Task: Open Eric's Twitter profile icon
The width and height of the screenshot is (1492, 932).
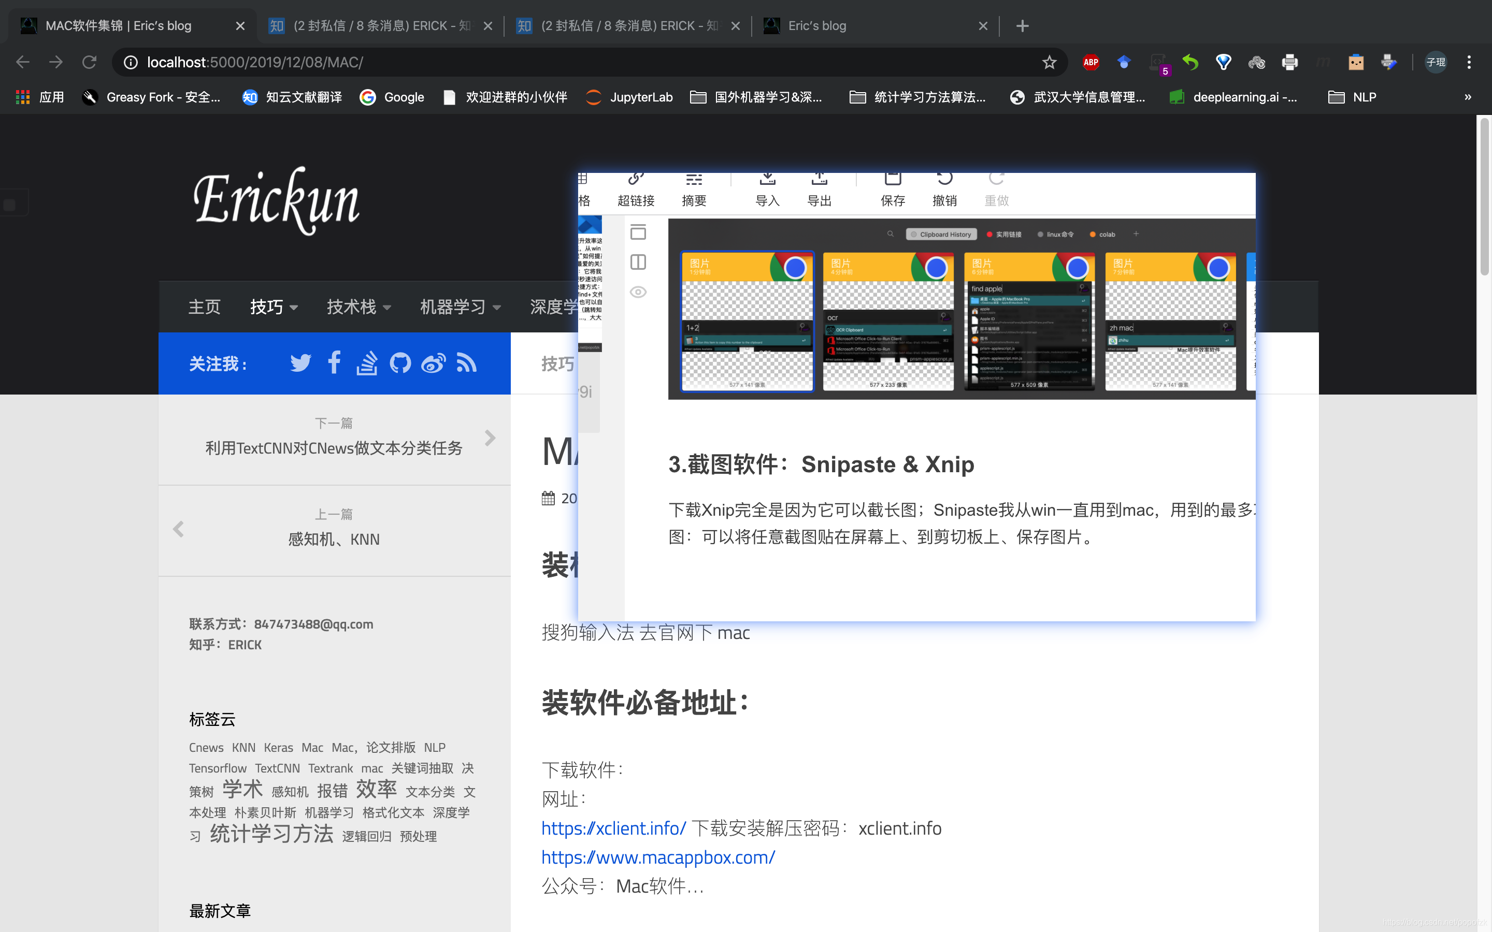Action: 300,363
